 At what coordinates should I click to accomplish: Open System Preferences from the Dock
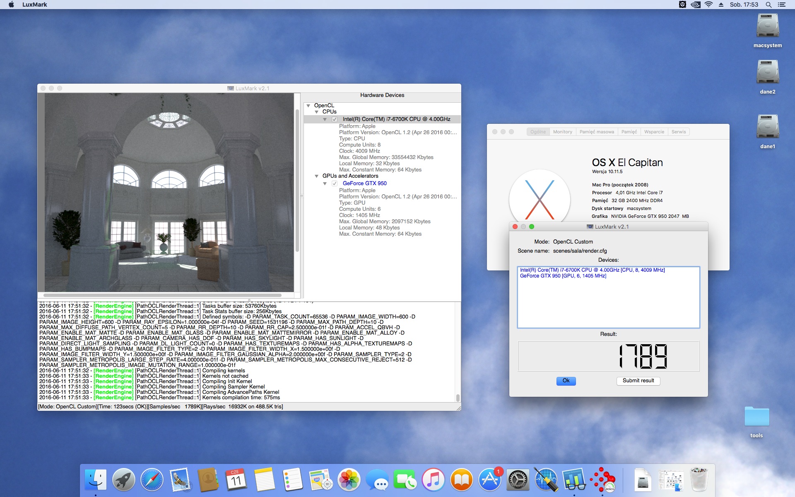click(x=518, y=480)
